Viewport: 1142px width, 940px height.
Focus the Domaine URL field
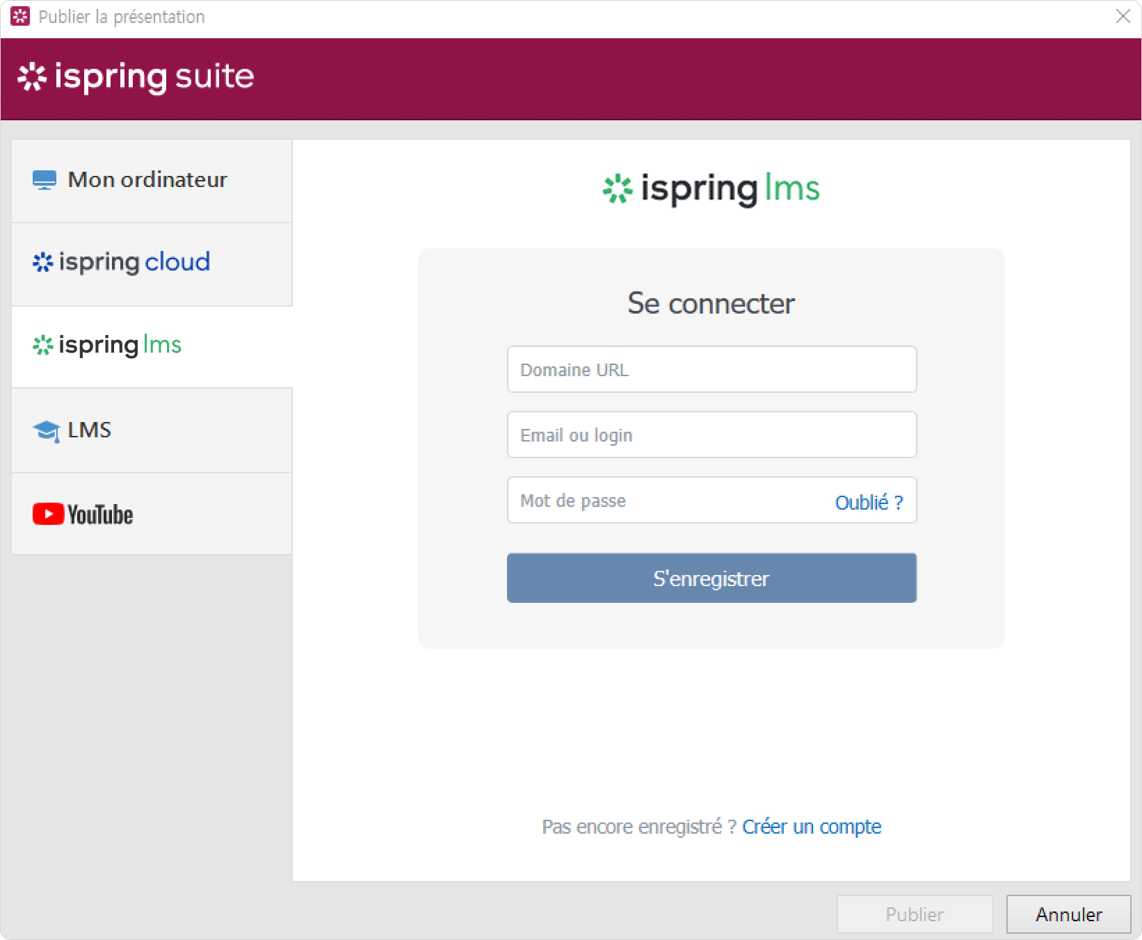pyautogui.click(x=711, y=369)
